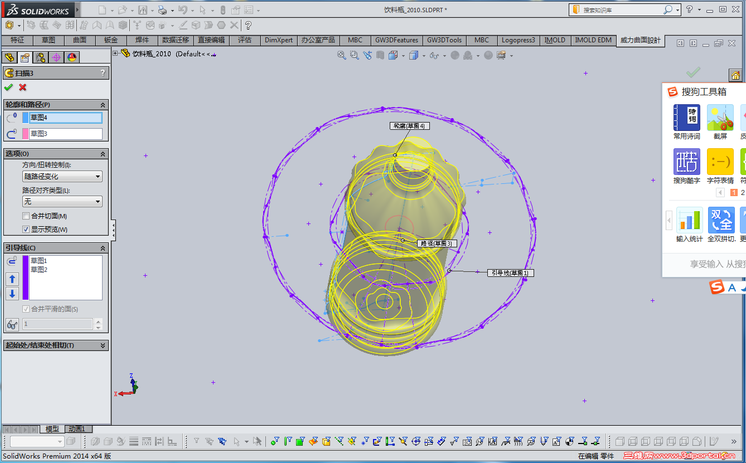Expand the 饮料瓶_2010 flyout tree node

115,53
